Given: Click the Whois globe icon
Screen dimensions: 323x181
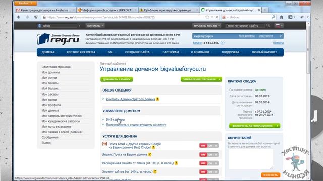Looking at the screenshot, I should (x=39, y=26).
